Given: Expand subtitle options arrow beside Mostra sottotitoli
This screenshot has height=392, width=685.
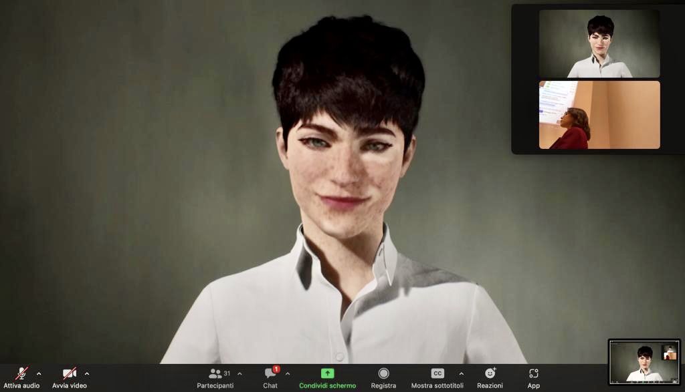Looking at the screenshot, I should click(462, 374).
